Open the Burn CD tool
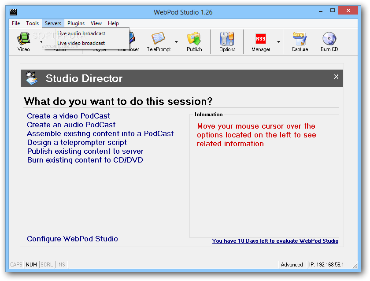Viewport: 370px width, 281px height. coord(329,41)
